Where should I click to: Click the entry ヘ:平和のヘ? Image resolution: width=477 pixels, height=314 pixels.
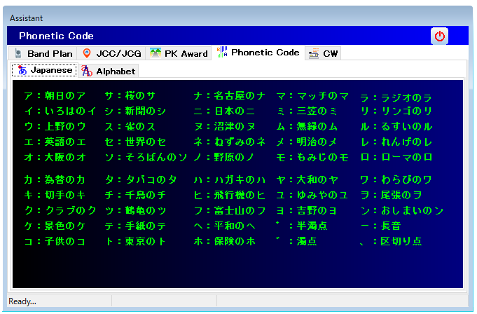click(224, 226)
